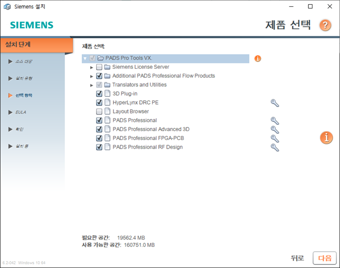The image size is (340, 268).
Task: Uncheck the PADS Professional FPGA-PCB checkbox
Action: click(x=99, y=138)
